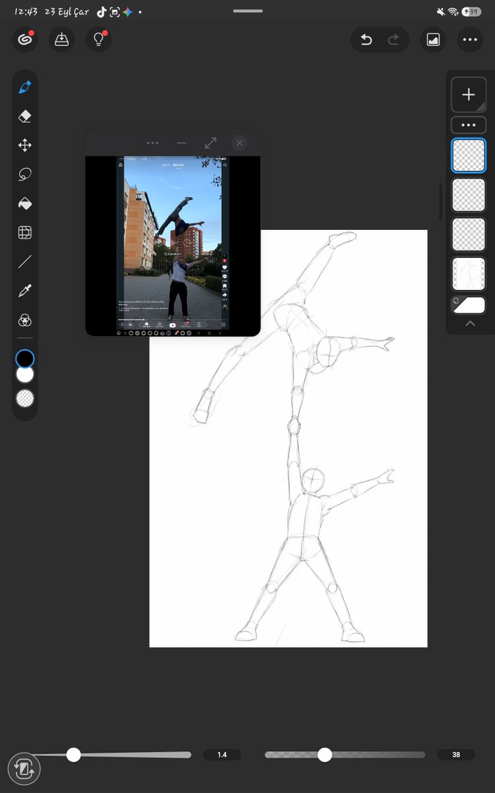Viewport: 495px width, 793px height.
Task: Click the layers panel vertical scrollbar
Action: (441, 203)
